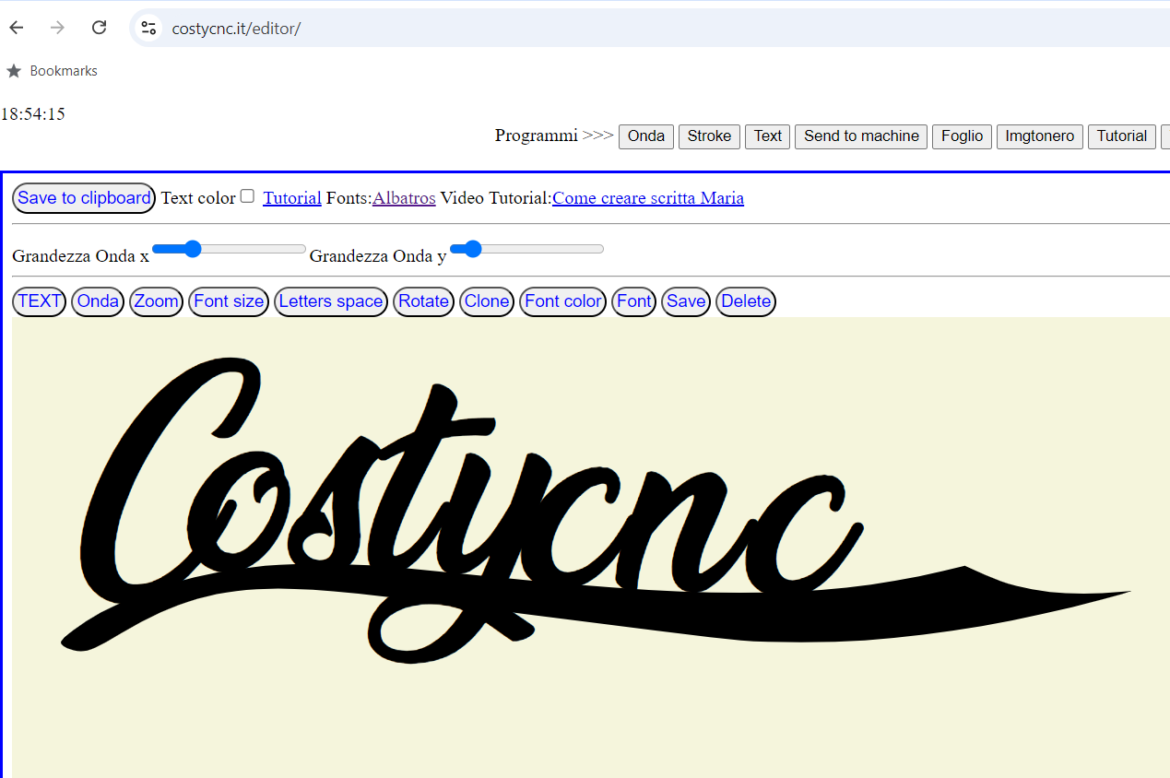This screenshot has height=778, width=1170.
Task: Select the Font size tool
Action: click(229, 301)
